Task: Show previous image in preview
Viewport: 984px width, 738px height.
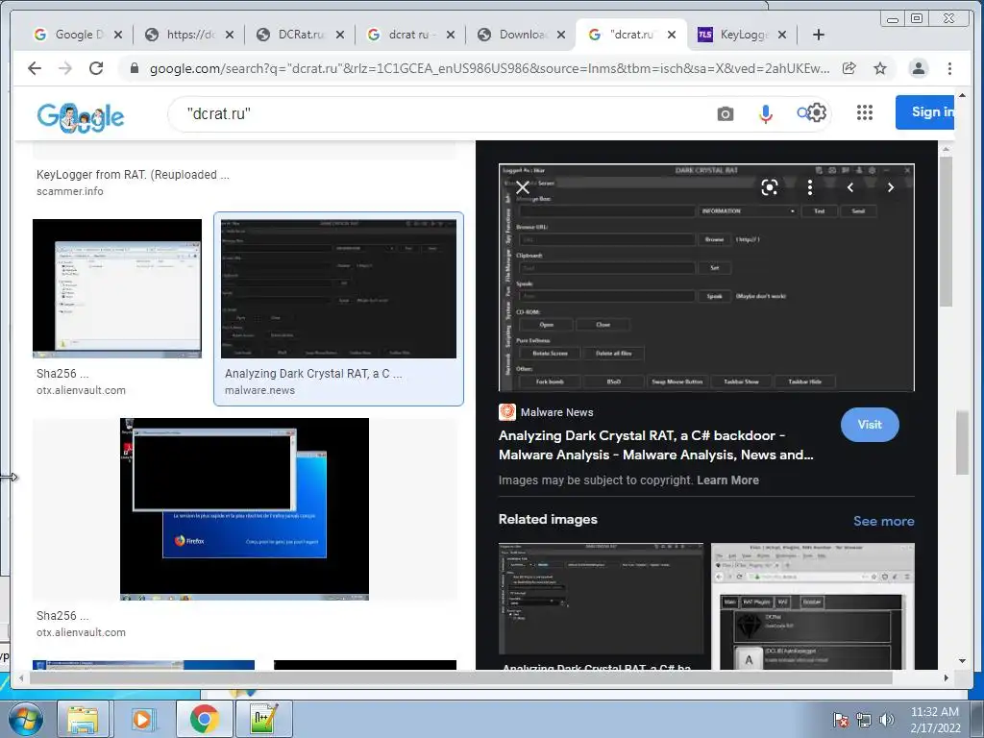Action: point(850,187)
